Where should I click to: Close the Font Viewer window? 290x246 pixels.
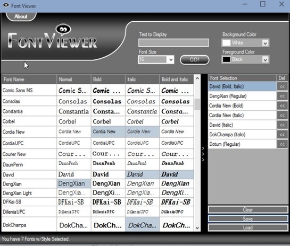click(281, 4)
